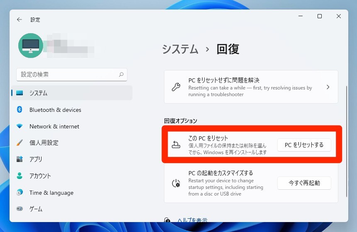Image resolution: width=357 pixels, height=232 pixels.
Task: Open アカウント settings page
Action: tap(72, 176)
